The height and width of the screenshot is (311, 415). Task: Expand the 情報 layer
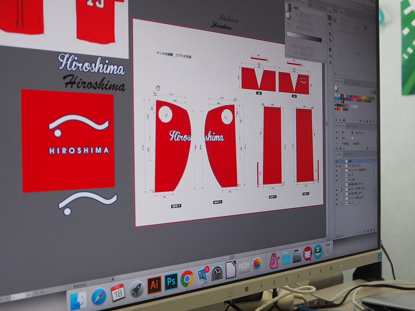[x=343, y=161]
